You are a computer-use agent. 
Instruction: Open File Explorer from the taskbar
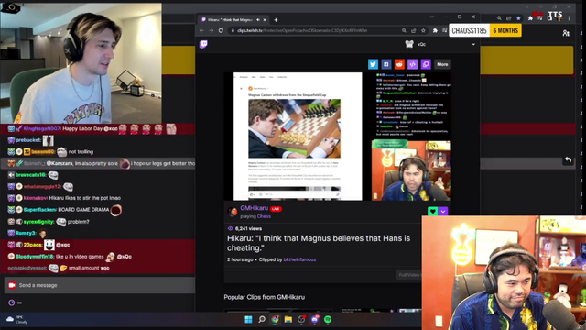288,320
